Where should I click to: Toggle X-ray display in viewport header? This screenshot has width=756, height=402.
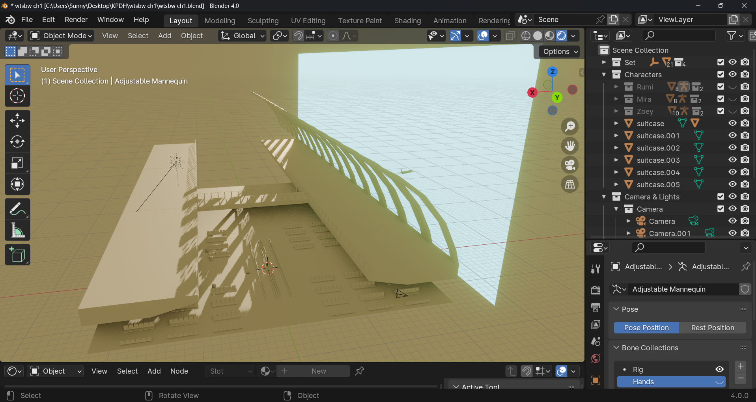(x=510, y=36)
